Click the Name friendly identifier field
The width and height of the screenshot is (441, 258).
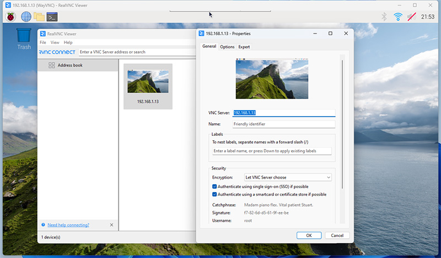pyautogui.click(x=284, y=124)
